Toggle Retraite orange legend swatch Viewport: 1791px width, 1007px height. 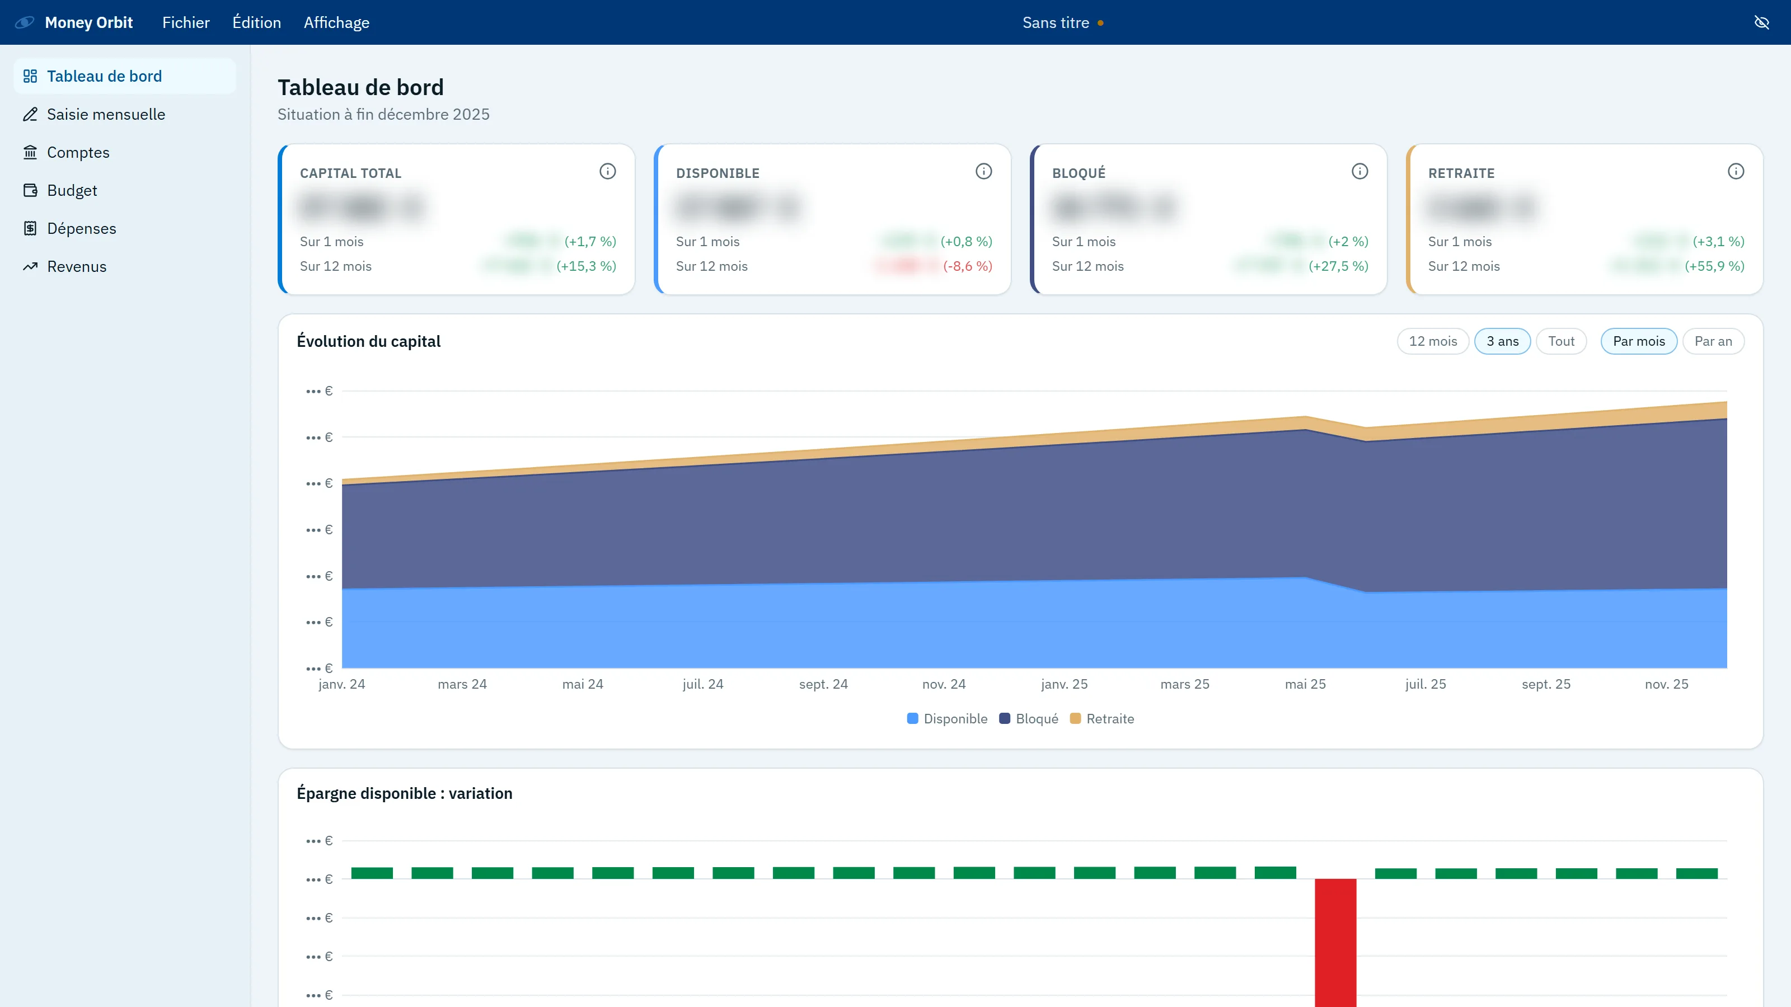click(1076, 718)
